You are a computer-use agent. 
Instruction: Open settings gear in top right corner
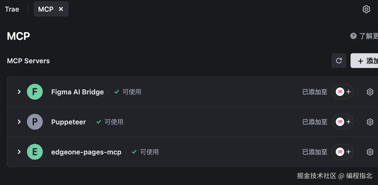pyautogui.click(x=366, y=9)
